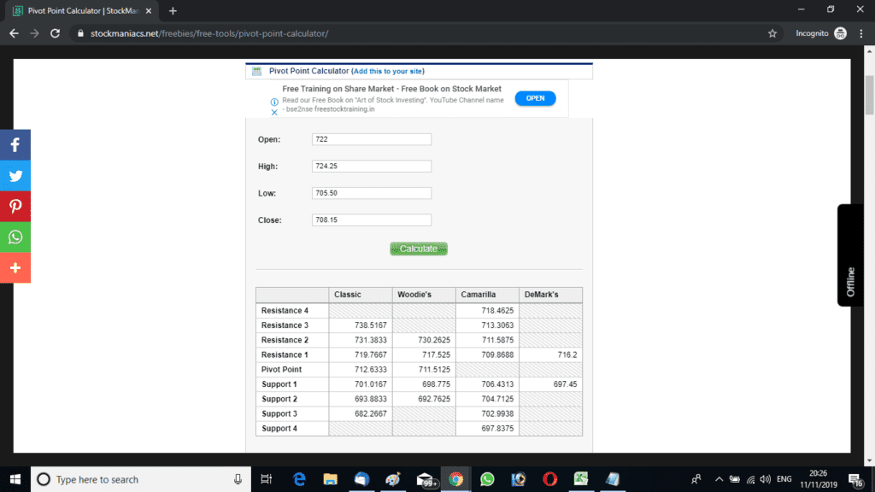Click the calendar icon beside Pivot Point Calculator
The width and height of the screenshot is (875, 492).
coord(256,69)
